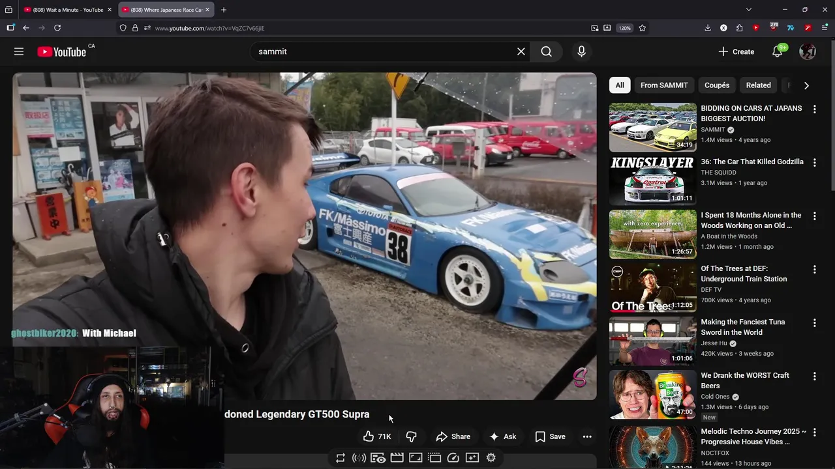
Task: List all tabs with the dropdown arrow
Action: point(748,10)
